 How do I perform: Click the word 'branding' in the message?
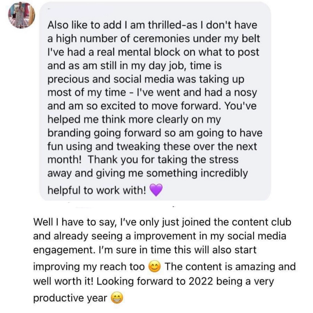coord(69,133)
